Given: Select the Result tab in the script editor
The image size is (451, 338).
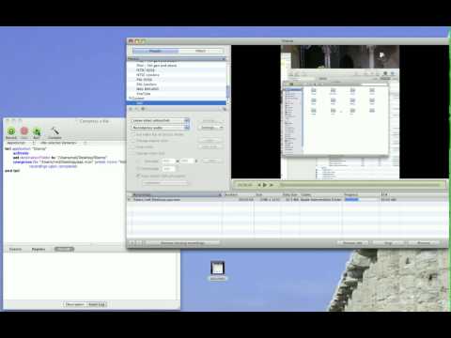Looking at the screenshot, I should point(64,249).
